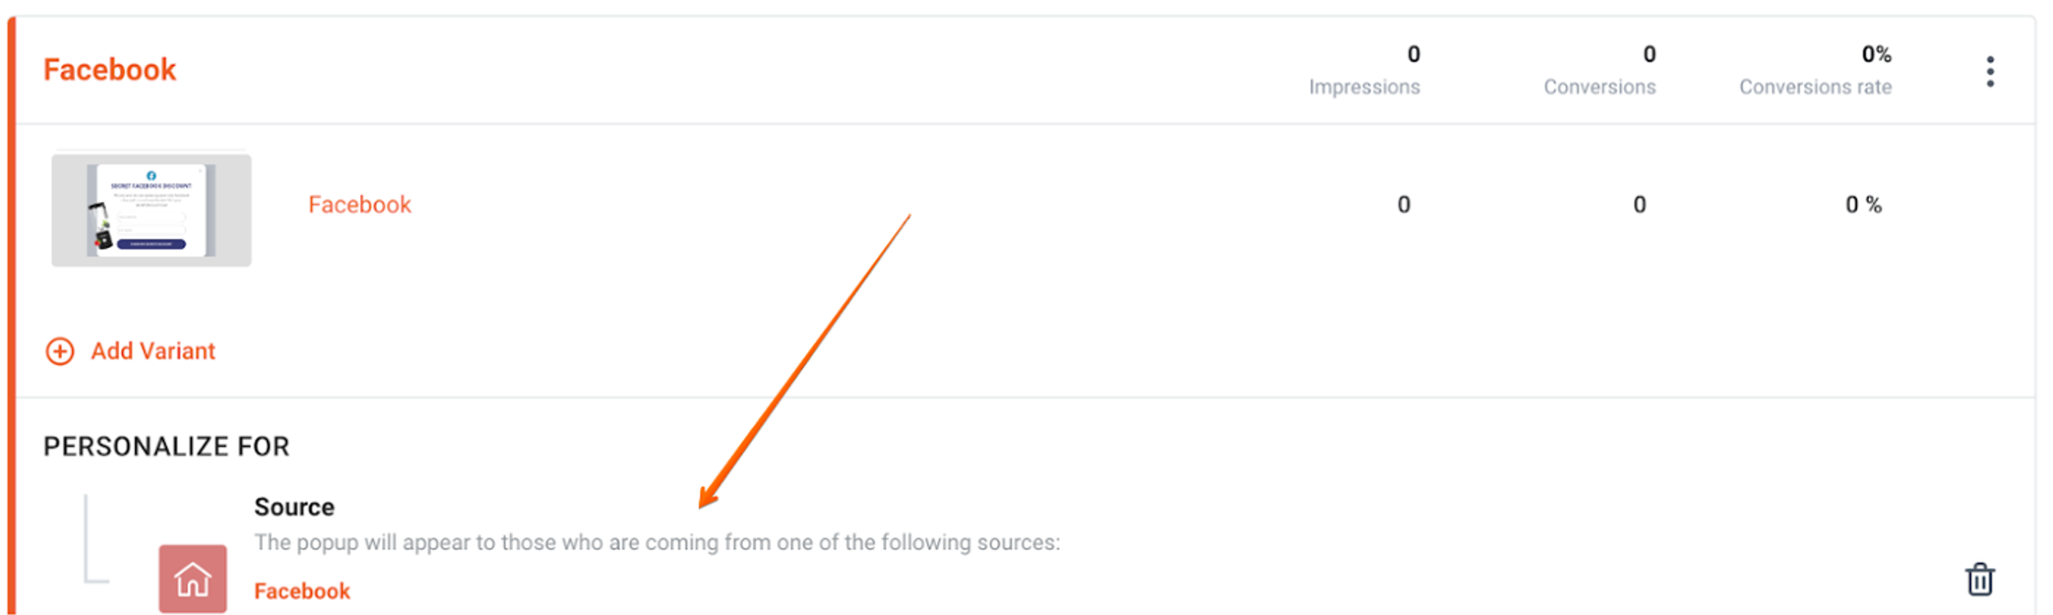
Task: Open the Facebook variant settings
Action: coord(359,205)
